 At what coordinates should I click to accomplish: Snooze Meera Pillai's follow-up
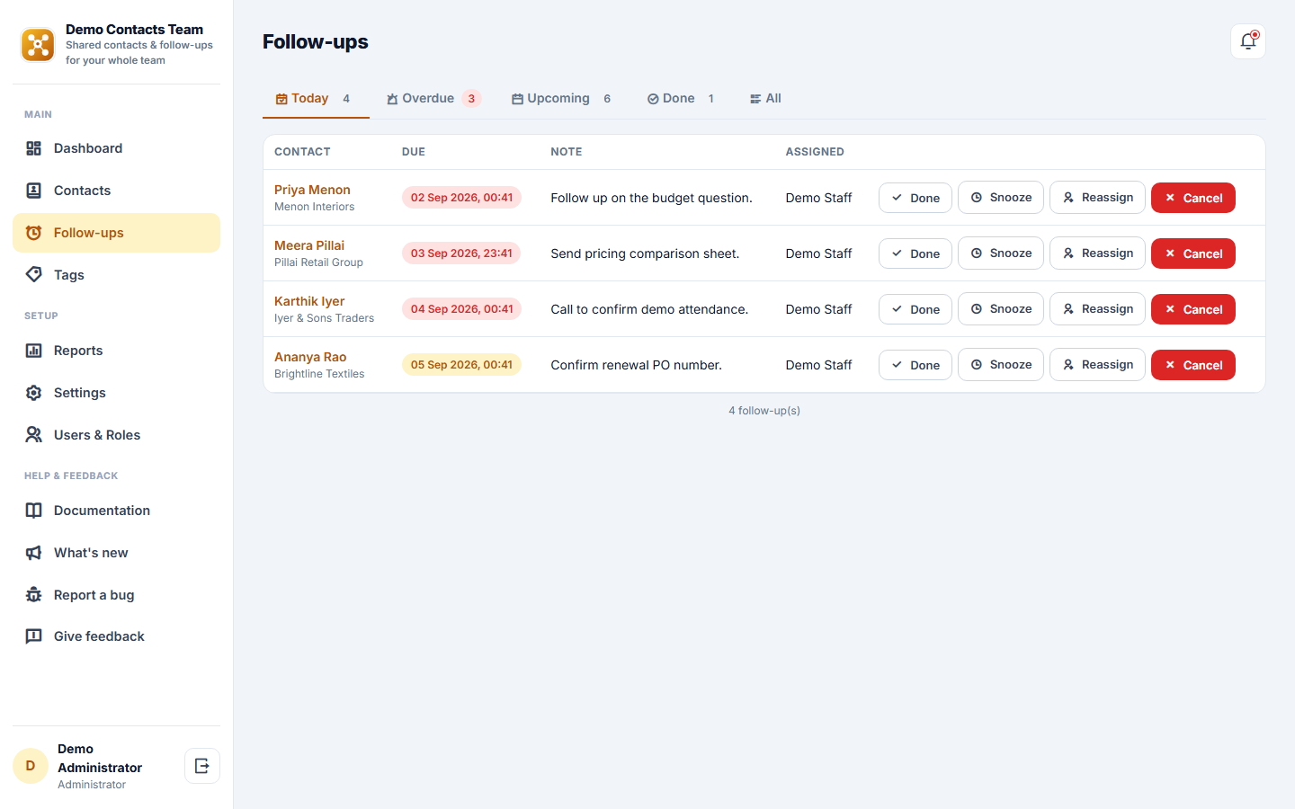point(1001,253)
